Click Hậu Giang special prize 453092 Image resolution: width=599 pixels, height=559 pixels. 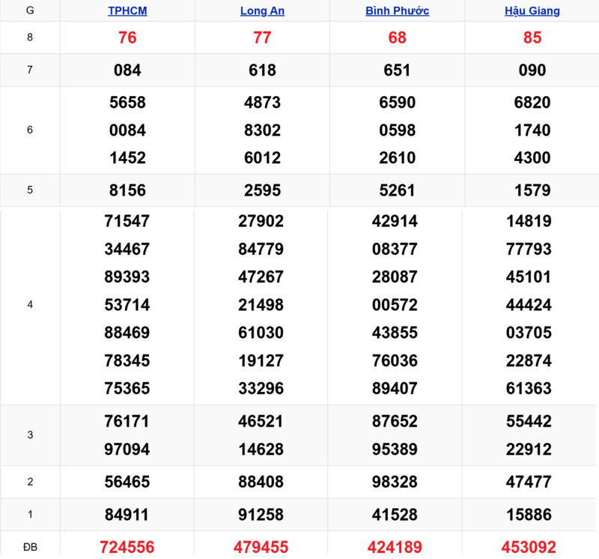click(532, 547)
